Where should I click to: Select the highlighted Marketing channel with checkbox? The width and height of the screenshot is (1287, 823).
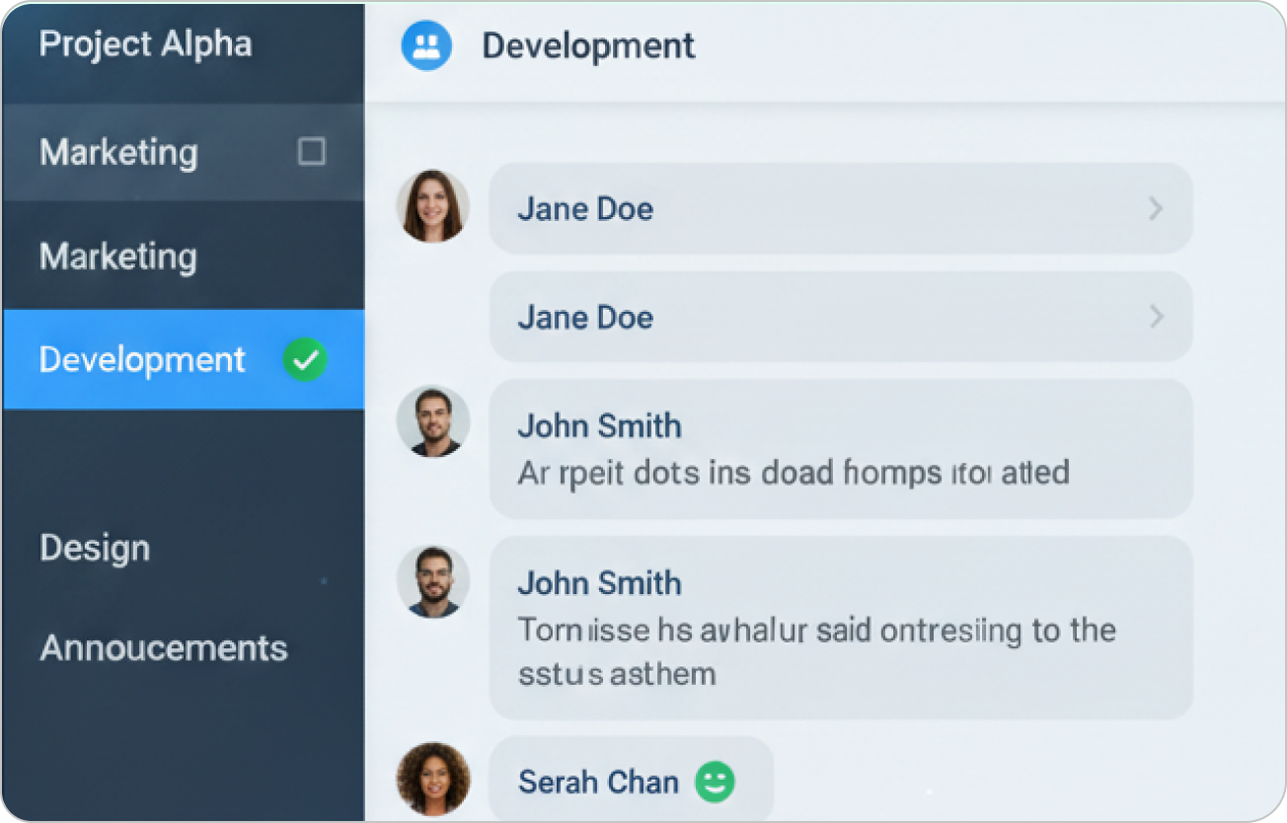tap(118, 153)
